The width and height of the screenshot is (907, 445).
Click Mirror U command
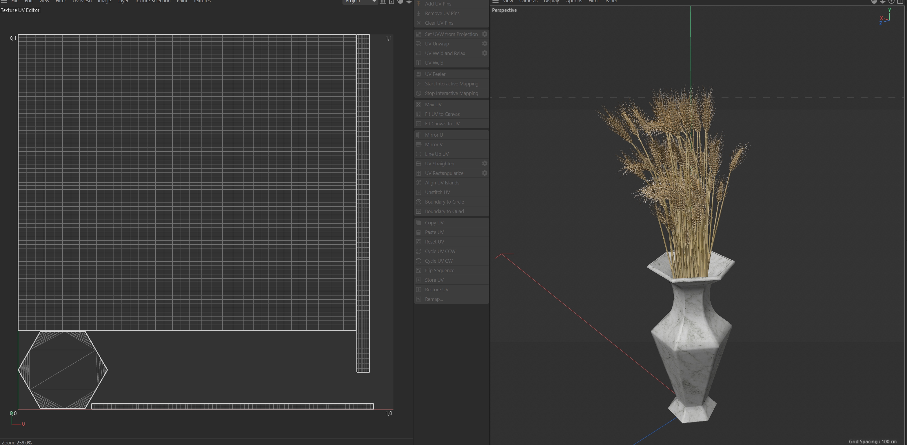click(434, 135)
